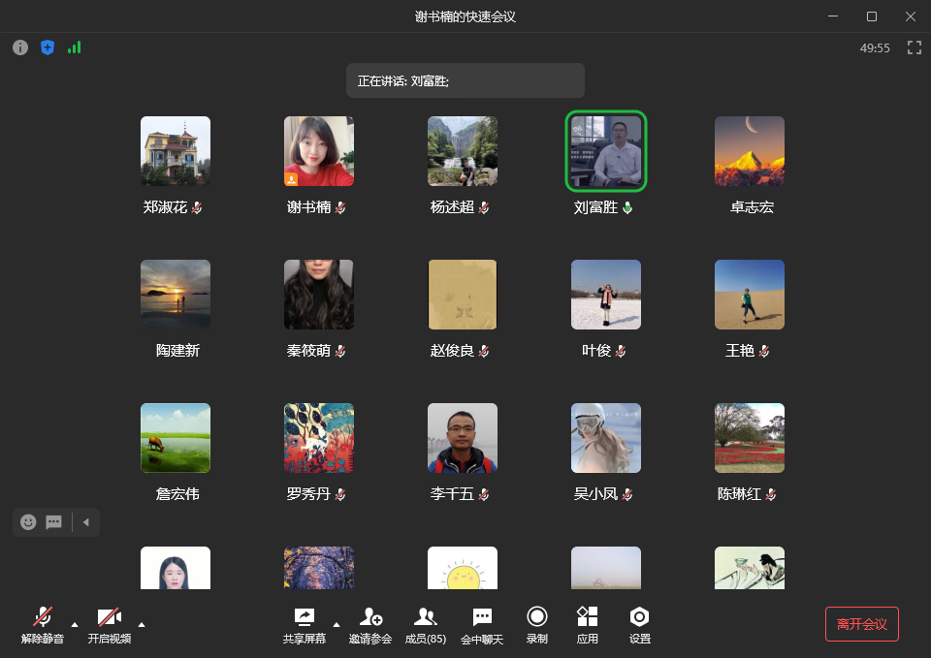Start screen sharing (共享屏幕)
This screenshot has width=931, height=658.
click(305, 625)
